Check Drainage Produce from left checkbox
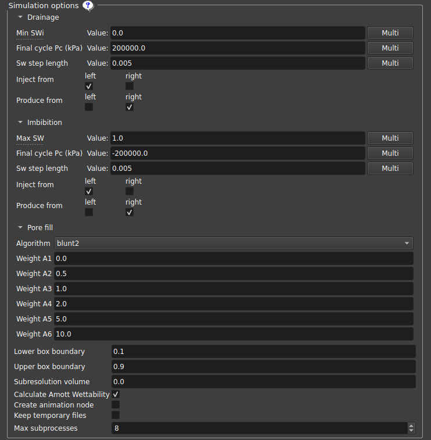This screenshot has height=440, width=431. click(89, 107)
